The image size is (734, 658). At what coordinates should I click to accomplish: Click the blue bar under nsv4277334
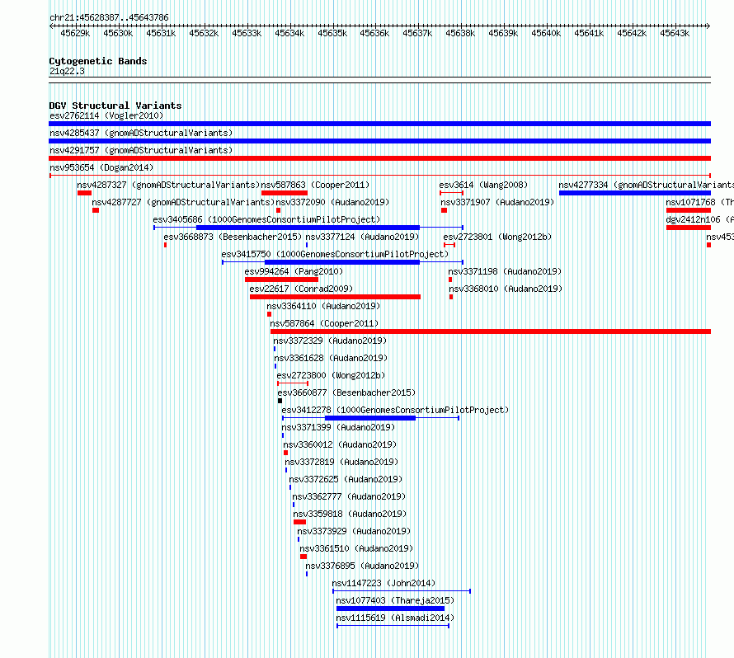635,193
